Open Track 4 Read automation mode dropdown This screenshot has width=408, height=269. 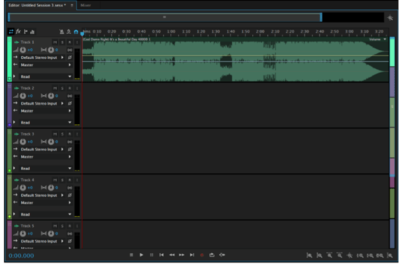coord(70,214)
